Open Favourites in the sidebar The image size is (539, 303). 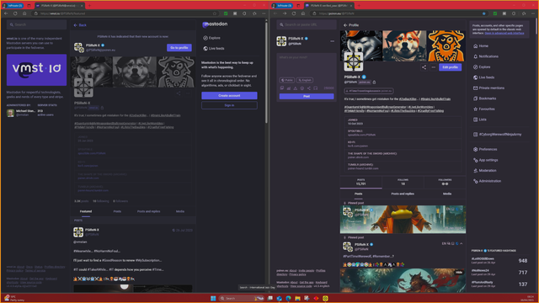483,109
